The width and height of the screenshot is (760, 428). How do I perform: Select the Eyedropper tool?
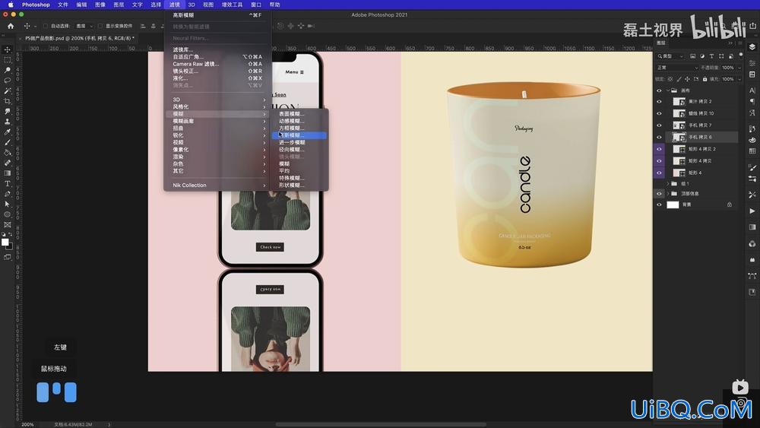pyautogui.click(x=8, y=132)
